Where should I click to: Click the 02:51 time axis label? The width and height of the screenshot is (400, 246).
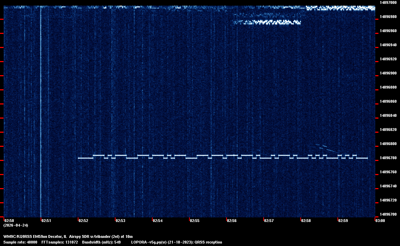point(46,221)
